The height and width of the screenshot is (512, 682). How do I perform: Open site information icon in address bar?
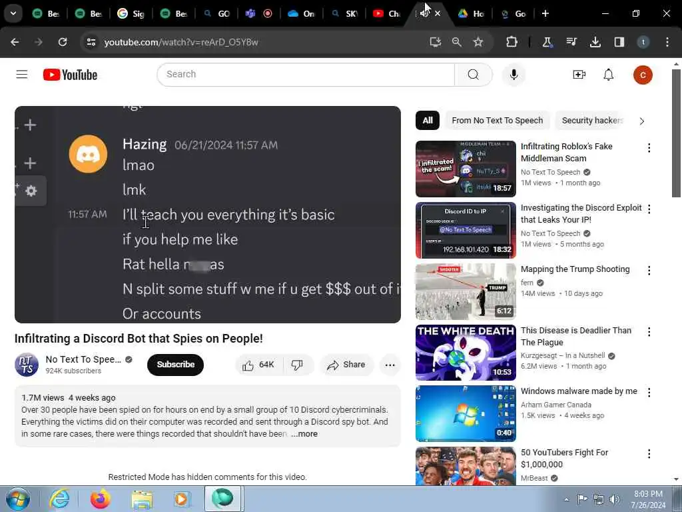(x=91, y=42)
